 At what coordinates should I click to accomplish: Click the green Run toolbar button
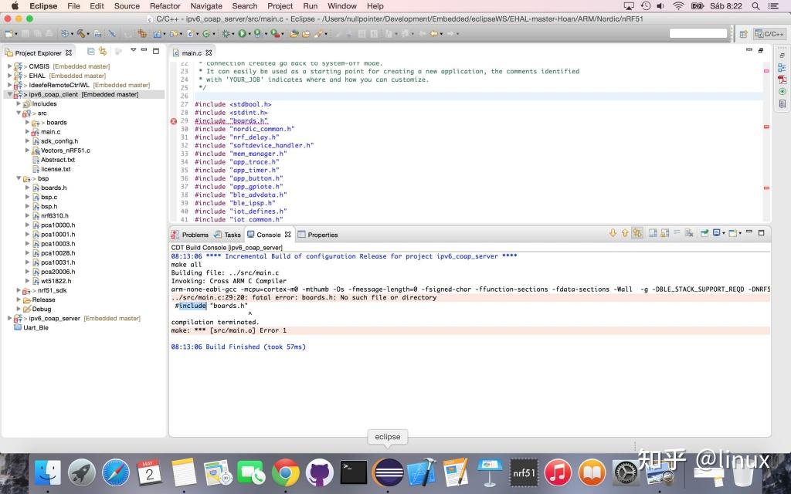tap(242, 34)
